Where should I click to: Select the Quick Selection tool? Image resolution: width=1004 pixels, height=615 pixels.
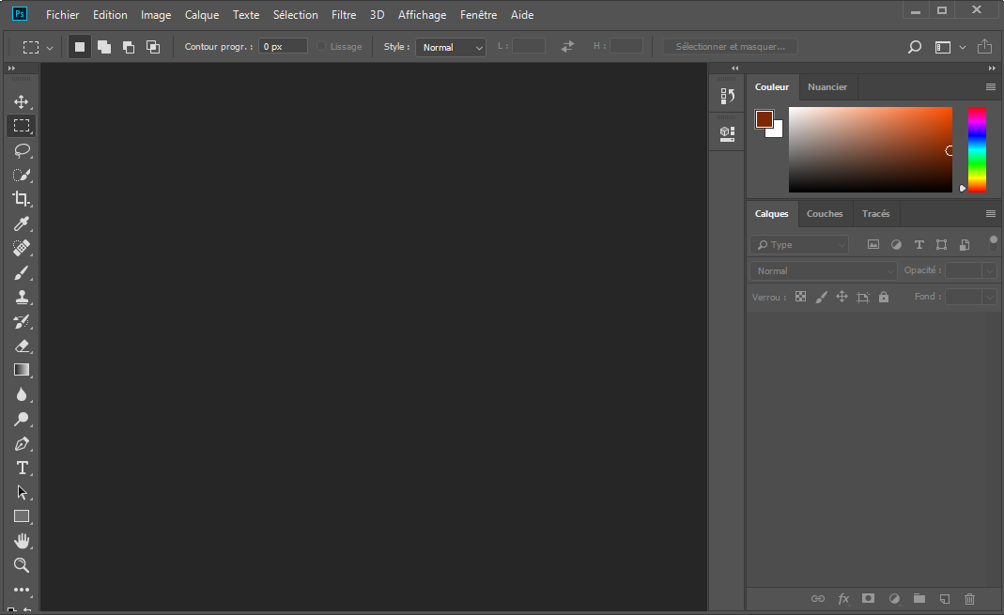pos(21,175)
